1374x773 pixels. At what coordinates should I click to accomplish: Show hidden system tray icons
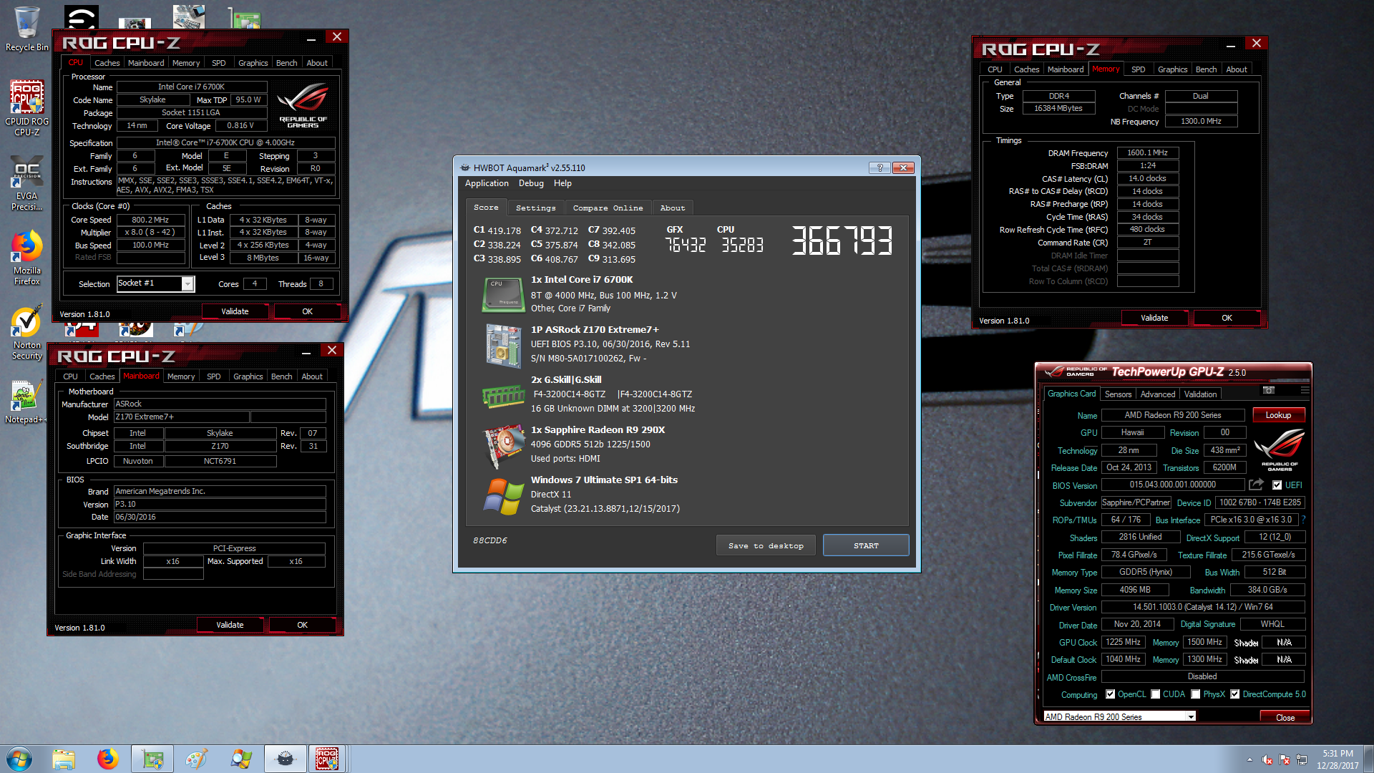[1249, 759]
